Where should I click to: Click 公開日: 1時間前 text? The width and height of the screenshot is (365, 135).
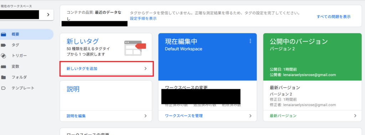pyautogui.click(x=283, y=69)
